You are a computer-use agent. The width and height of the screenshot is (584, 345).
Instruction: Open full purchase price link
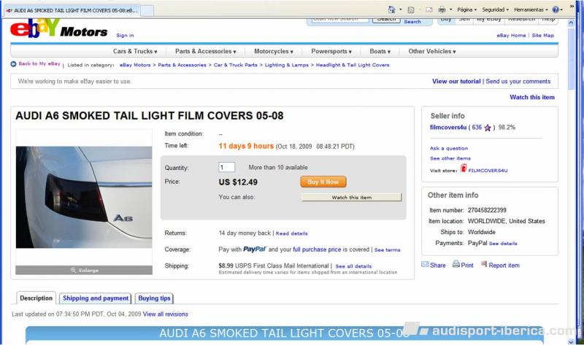(317, 249)
